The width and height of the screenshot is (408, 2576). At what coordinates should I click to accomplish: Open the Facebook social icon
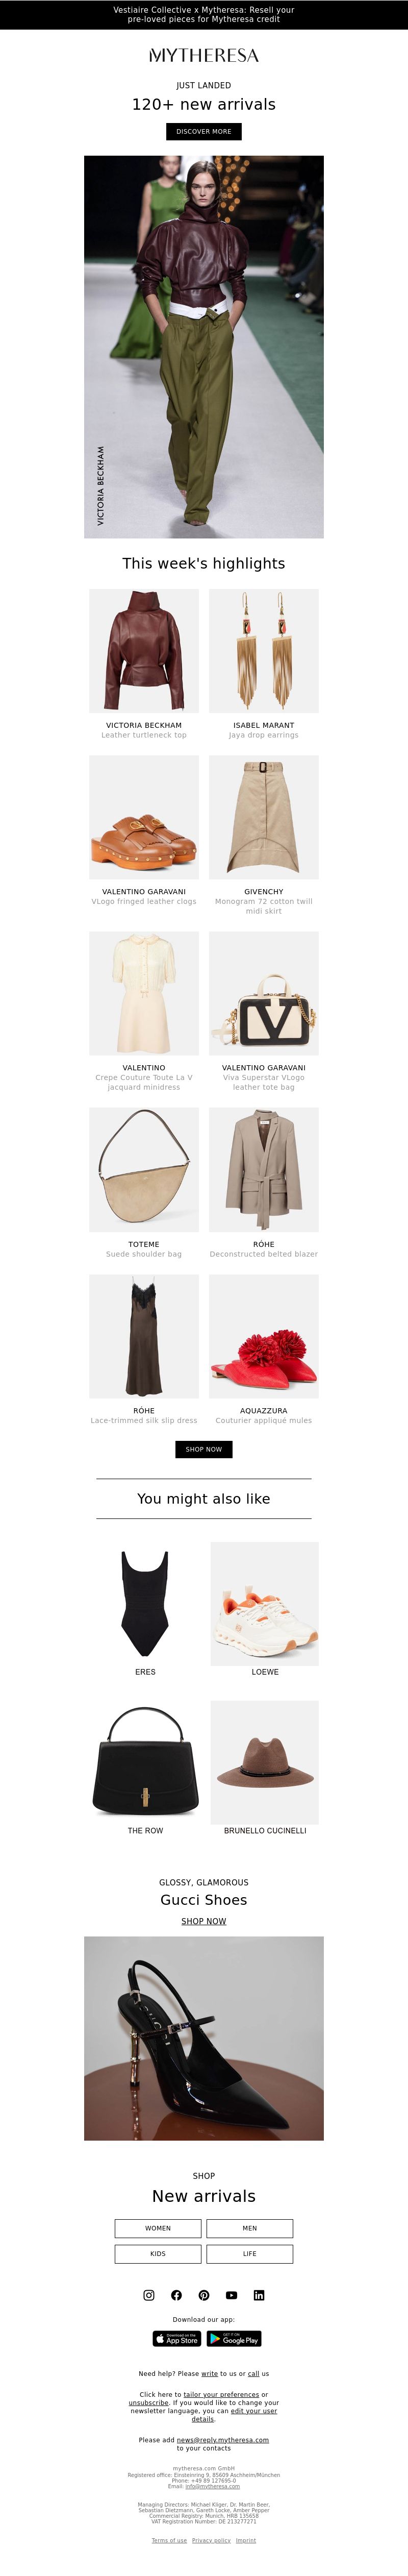point(176,2295)
